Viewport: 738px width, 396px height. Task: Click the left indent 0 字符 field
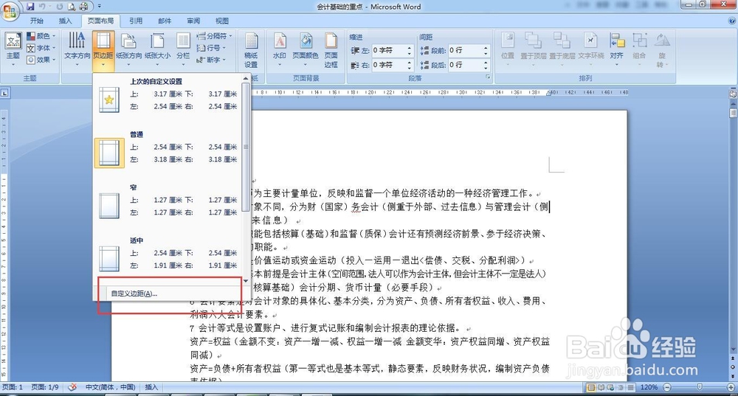[387, 50]
